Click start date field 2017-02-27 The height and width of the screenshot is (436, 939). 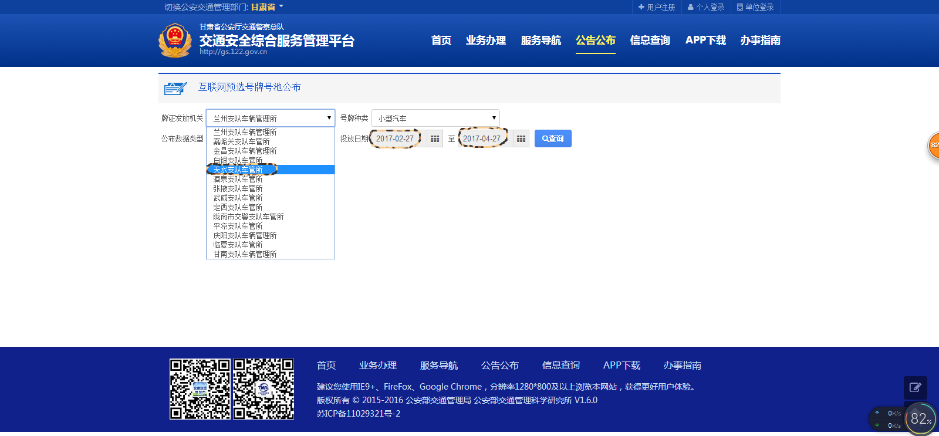(x=398, y=138)
